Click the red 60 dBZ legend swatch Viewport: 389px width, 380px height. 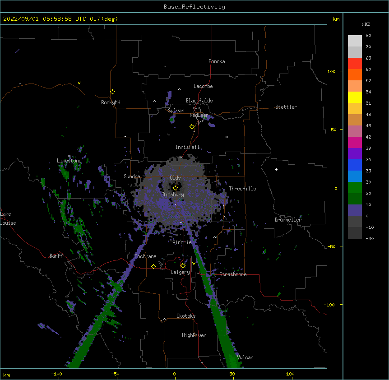pyautogui.click(x=355, y=64)
